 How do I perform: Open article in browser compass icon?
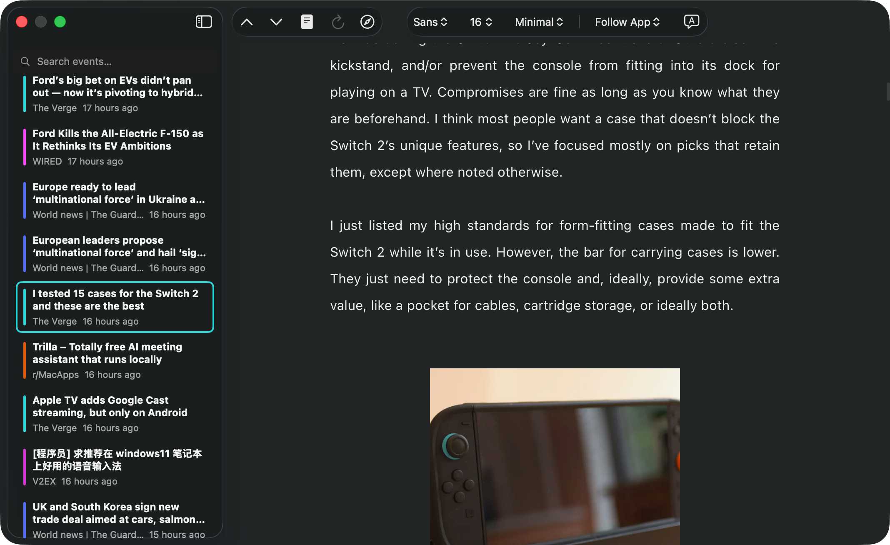point(367,22)
